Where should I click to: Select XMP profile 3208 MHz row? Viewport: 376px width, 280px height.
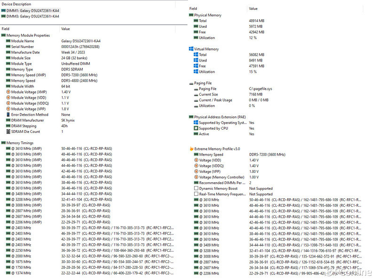click(278, 250)
